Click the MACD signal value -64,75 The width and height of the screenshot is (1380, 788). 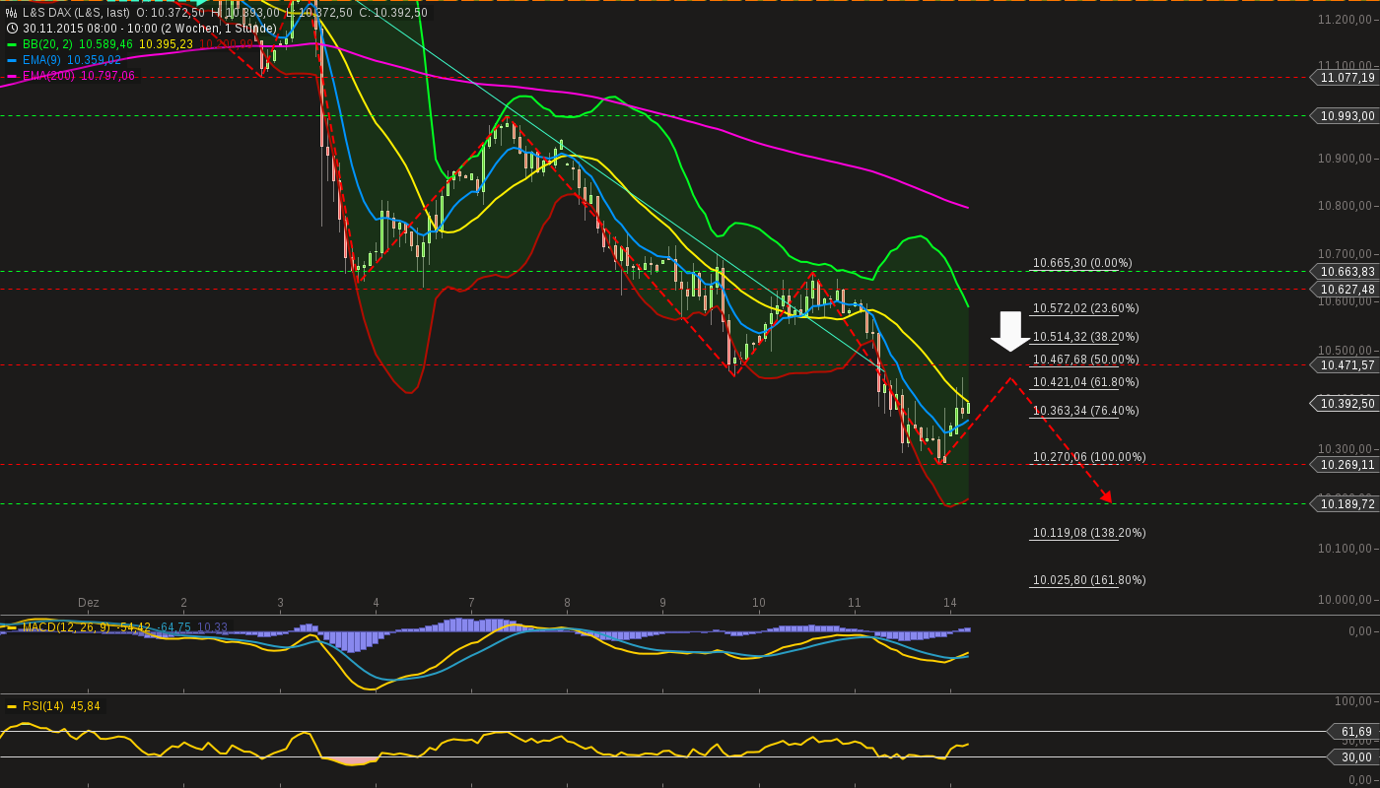click(x=173, y=627)
